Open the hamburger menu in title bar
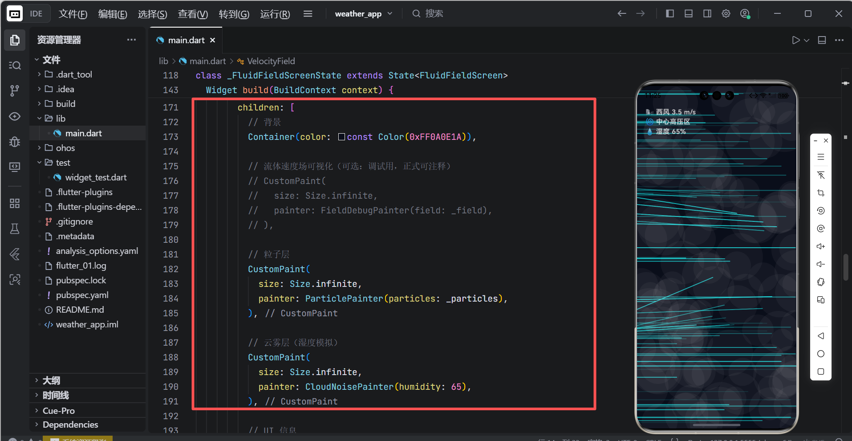Screen dimensions: 852x441 pyautogui.click(x=308, y=14)
